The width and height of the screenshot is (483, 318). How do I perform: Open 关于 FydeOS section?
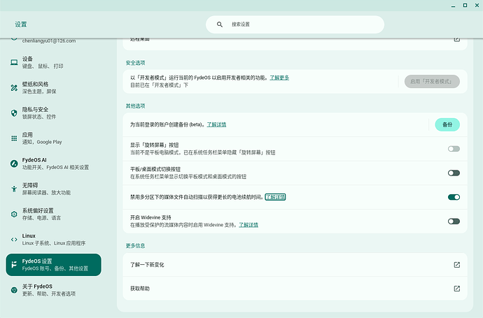[x=54, y=290]
